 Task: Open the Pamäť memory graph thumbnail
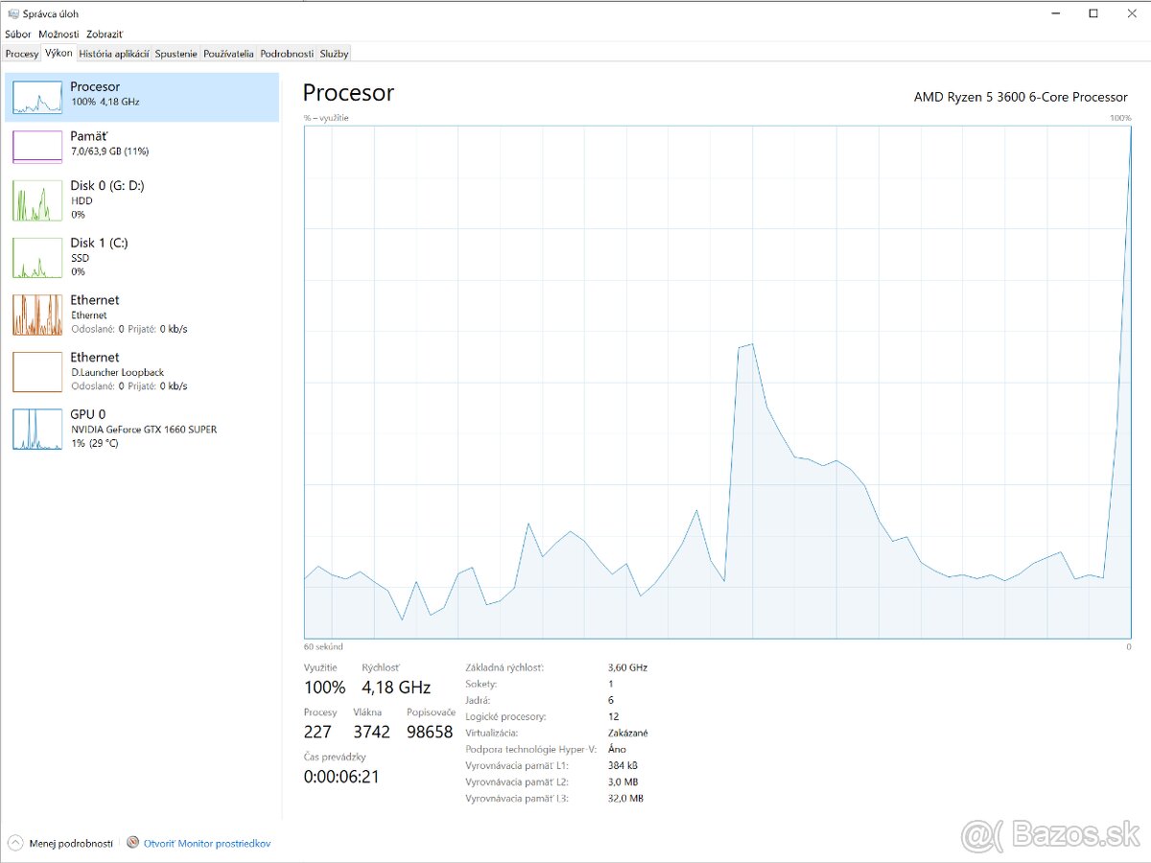(37, 147)
